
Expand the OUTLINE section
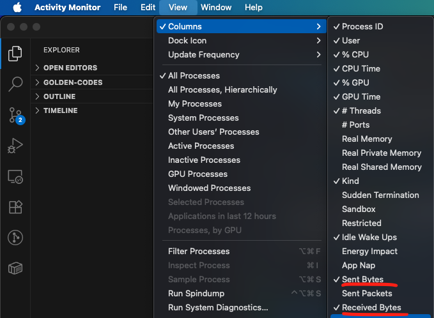92,96
